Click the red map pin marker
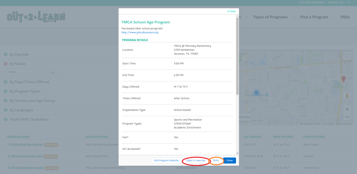The height and width of the screenshot is (174, 357). click(343, 79)
